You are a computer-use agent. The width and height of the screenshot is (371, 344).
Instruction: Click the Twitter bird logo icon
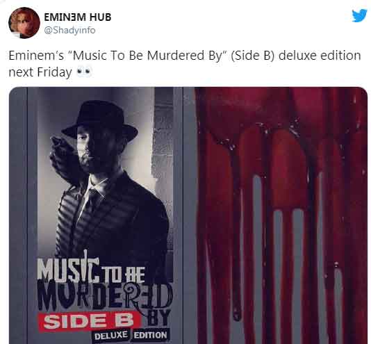(359, 16)
